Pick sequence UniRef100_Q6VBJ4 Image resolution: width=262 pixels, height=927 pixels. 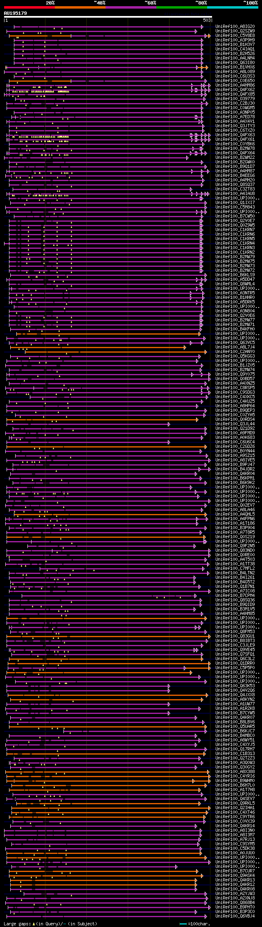pos(235,916)
